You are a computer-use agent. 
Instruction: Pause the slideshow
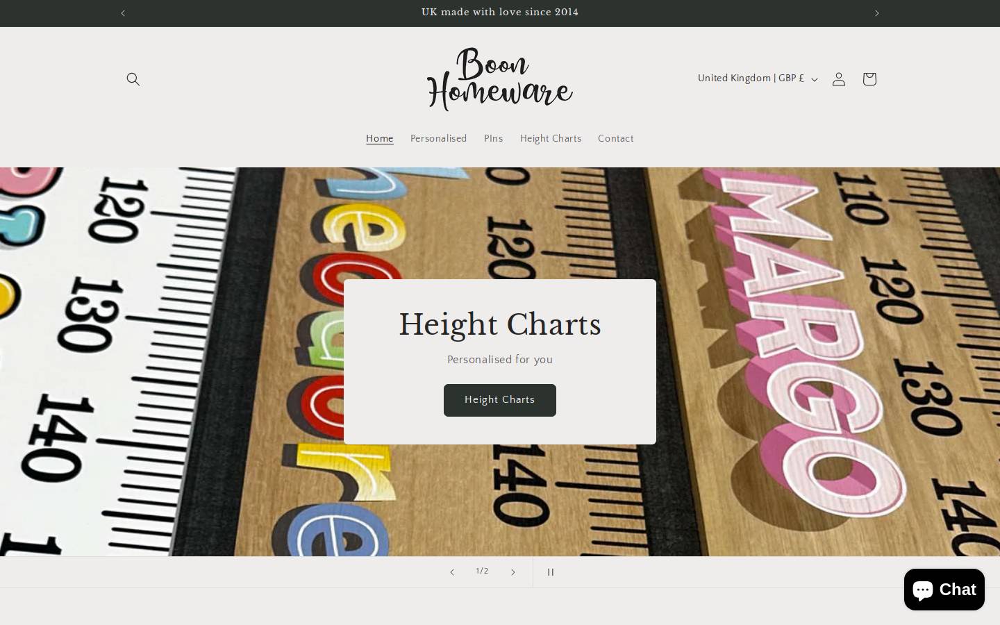point(550,572)
